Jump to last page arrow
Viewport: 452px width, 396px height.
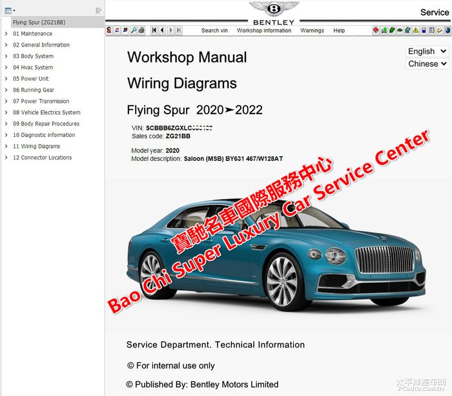(x=179, y=30)
